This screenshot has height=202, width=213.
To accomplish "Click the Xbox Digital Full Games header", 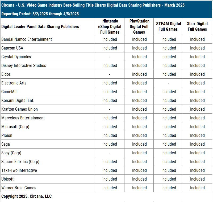I will tap(197, 26).
